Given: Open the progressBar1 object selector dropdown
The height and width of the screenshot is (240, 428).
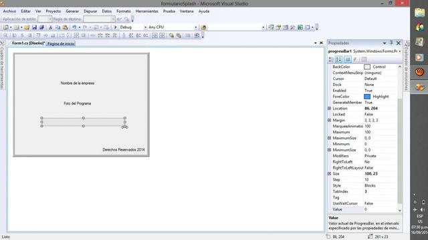Looking at the screenshot, I should point(400,51).
